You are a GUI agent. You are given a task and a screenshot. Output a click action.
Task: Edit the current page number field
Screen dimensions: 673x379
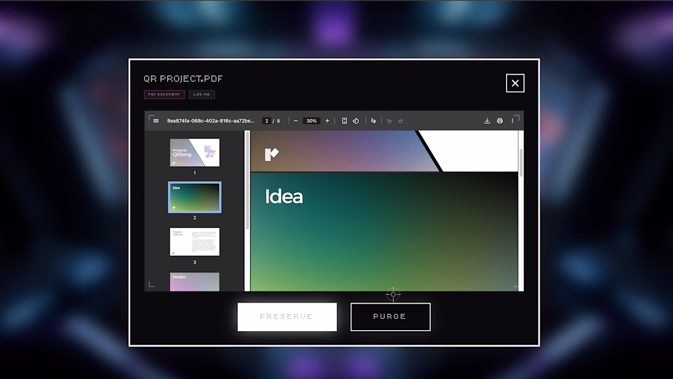pyautogui.click(x=267, y=121)
